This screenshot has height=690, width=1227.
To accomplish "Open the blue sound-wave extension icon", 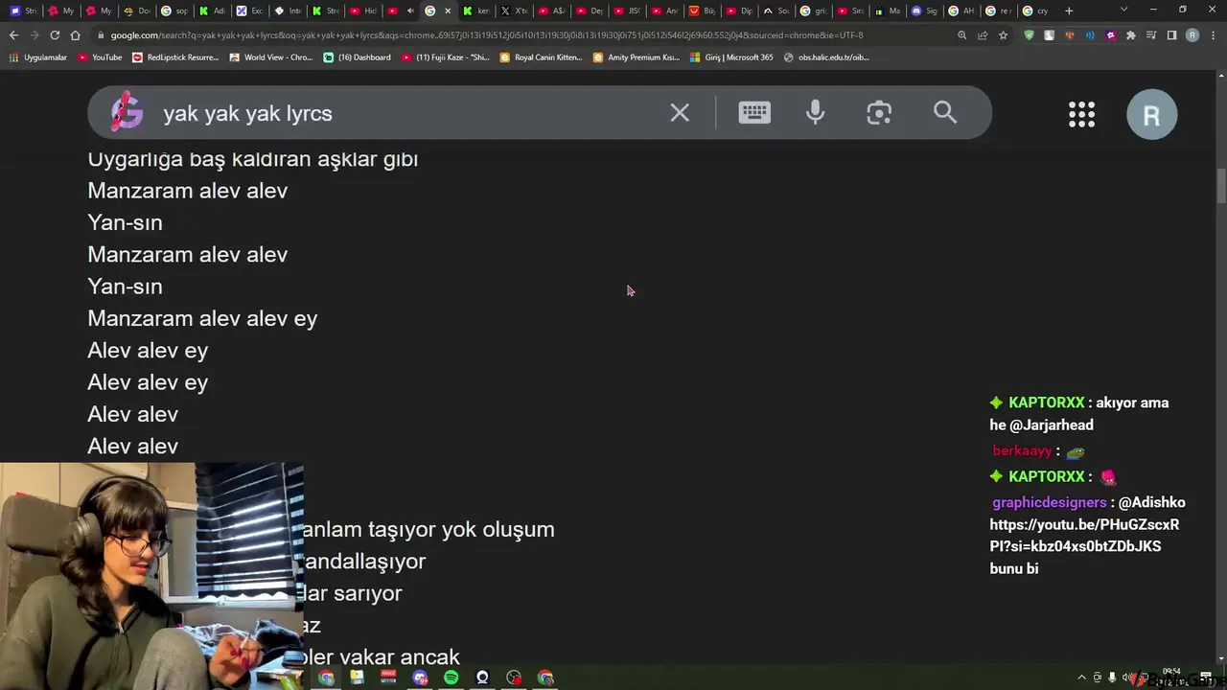I will 1090,35.
